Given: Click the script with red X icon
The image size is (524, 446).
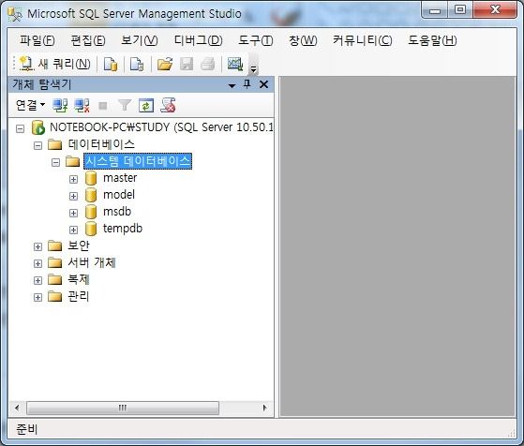Looking at the screenshot, I should 168,105.
